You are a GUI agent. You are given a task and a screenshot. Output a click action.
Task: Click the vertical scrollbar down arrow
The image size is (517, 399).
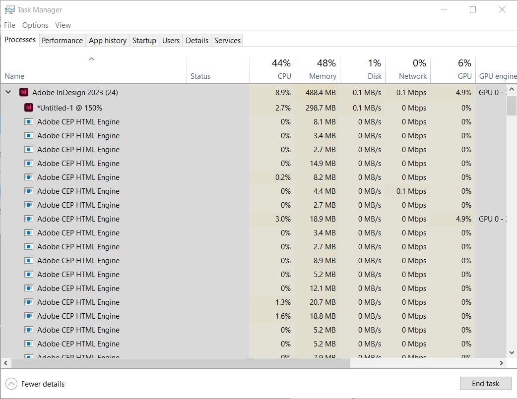(x=512, y=352)
